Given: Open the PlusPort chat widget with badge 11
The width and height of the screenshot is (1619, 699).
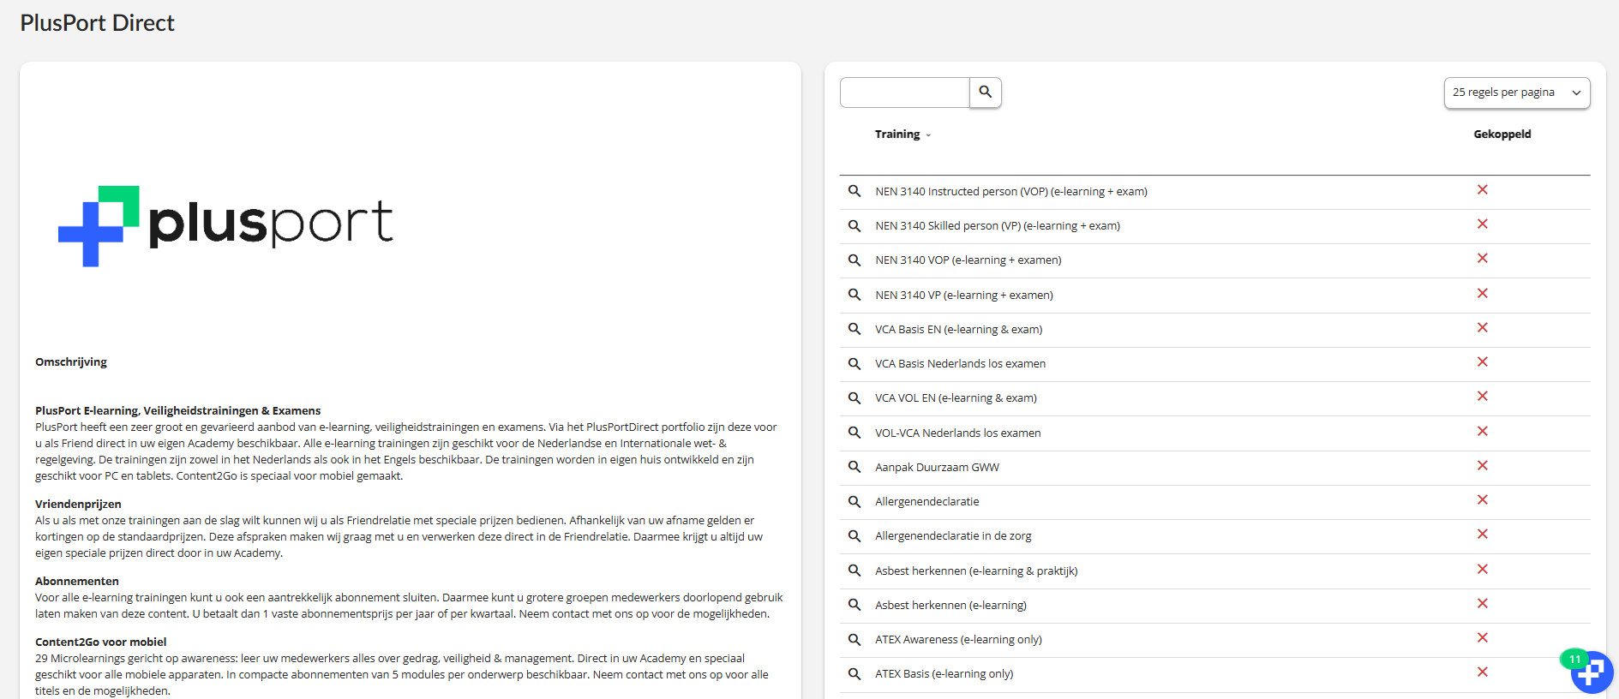Looking at the screenshot, I should point(1592,672).
